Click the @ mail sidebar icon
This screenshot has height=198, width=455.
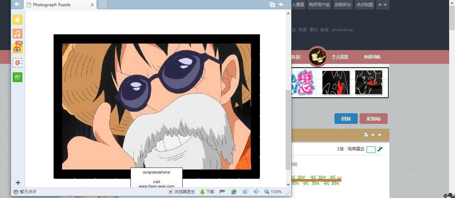point(18,63)
